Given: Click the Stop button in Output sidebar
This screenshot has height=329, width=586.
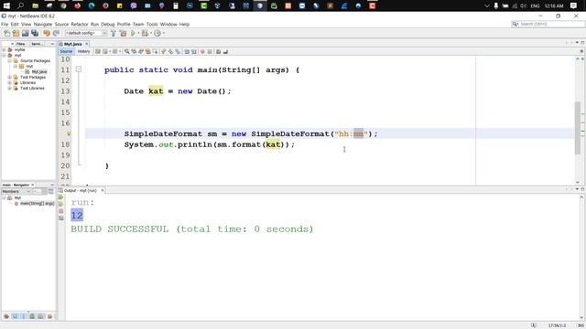Looking at the screenshot, I should tap(61, 211).
